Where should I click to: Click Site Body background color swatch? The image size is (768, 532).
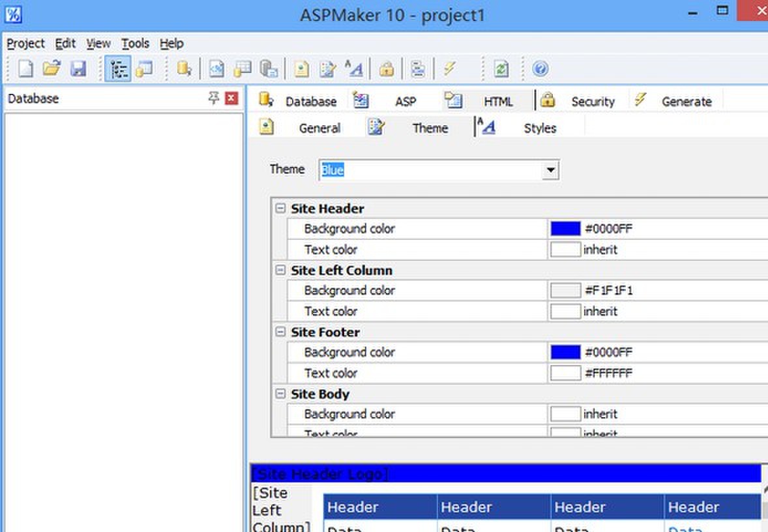coord(565,414)
